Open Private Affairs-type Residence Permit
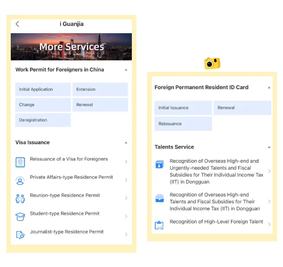This screenshot has height=267, width=283. pyautogui.click(x=71, y=180)
